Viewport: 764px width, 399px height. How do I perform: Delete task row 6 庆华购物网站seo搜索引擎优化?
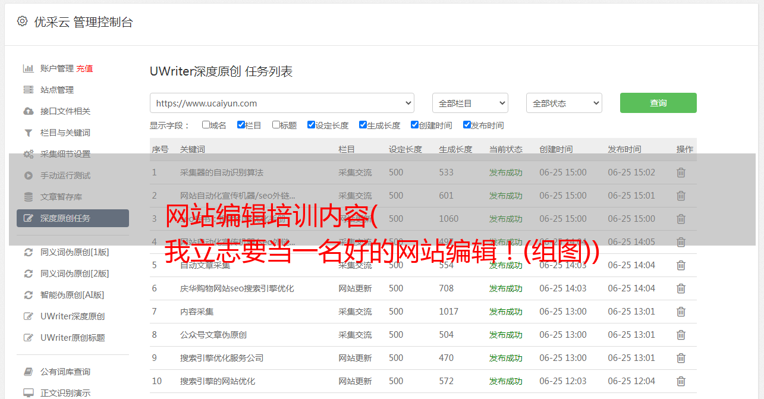click(x=681, y=288)
